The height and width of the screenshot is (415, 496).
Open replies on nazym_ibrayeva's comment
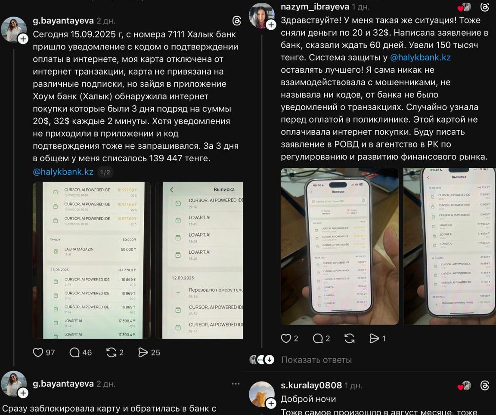tap(318, 338)
